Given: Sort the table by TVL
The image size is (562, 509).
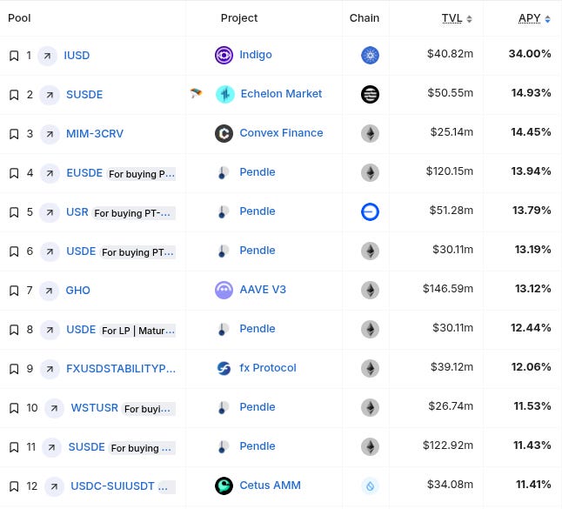Looking at the screenshot, I should [457, 18].
